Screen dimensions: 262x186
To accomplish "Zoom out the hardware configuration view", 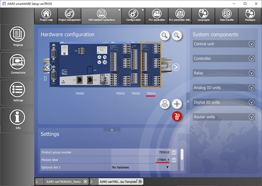I will coord(165,35).
